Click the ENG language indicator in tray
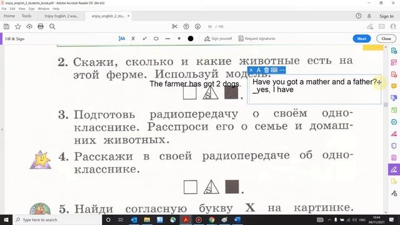This screenshot has width=400, height=225. (x=362, y=219)
